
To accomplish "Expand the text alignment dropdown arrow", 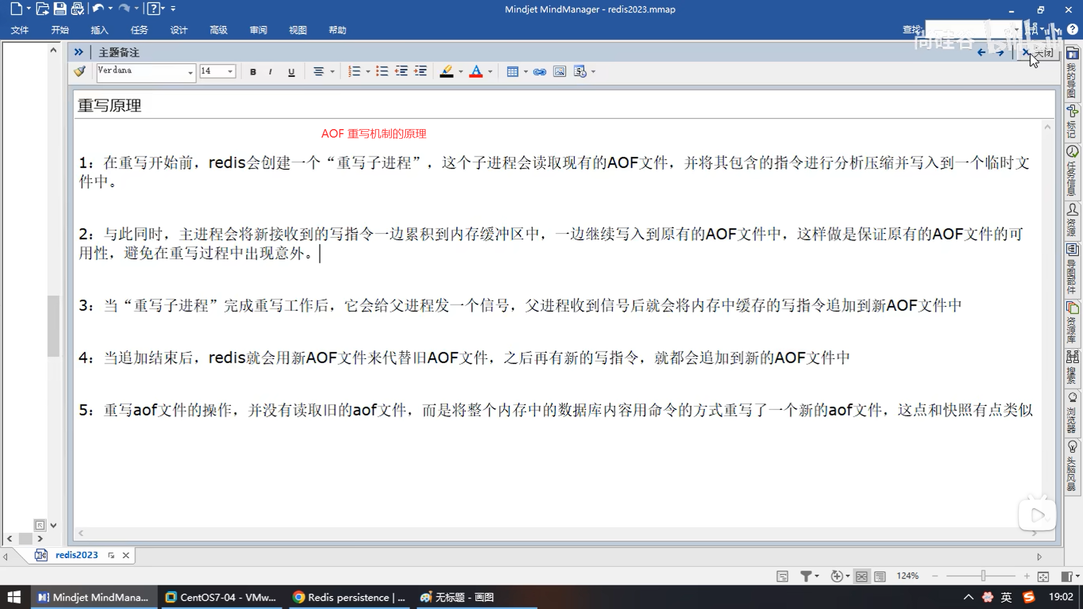I will pos(332,72).
